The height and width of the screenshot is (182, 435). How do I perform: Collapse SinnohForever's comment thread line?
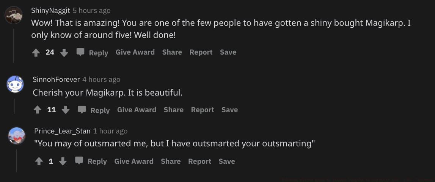click(x=15, y=106)
